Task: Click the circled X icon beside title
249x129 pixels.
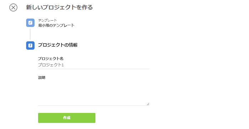Action: pyautogui.click(x=14, y=7)
